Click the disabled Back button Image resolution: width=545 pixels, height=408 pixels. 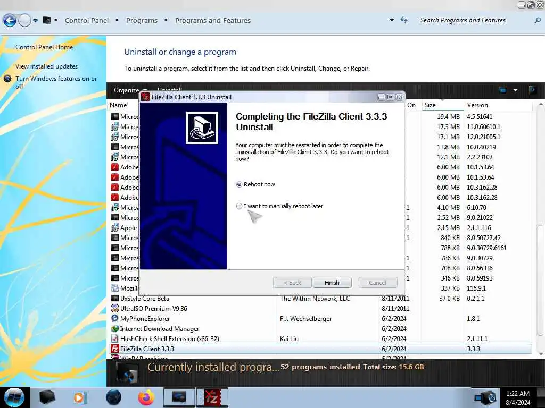coord(292,283)
